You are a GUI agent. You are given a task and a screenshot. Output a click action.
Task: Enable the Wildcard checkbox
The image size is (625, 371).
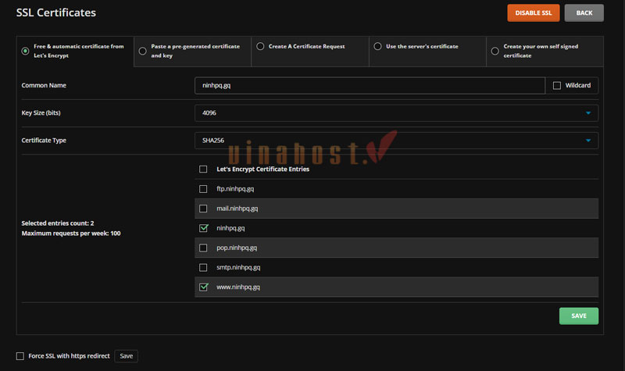tap(557, 85)
